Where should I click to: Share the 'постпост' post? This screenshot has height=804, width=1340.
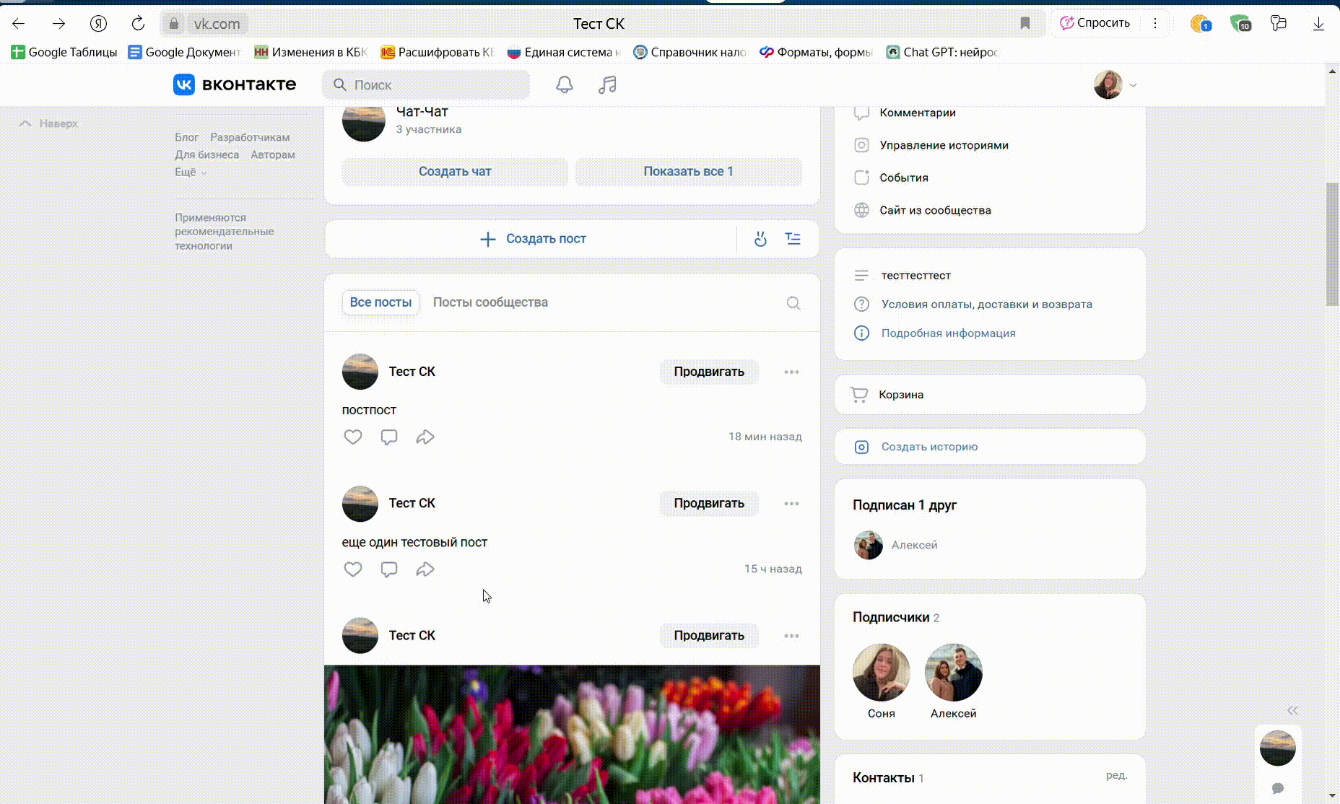click(425, 437)
